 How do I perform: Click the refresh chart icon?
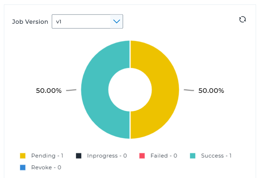click(243, 20)
